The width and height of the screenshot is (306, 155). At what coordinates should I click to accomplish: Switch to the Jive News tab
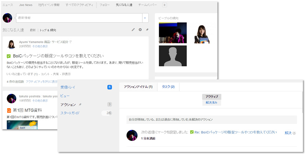click(26, 5)
